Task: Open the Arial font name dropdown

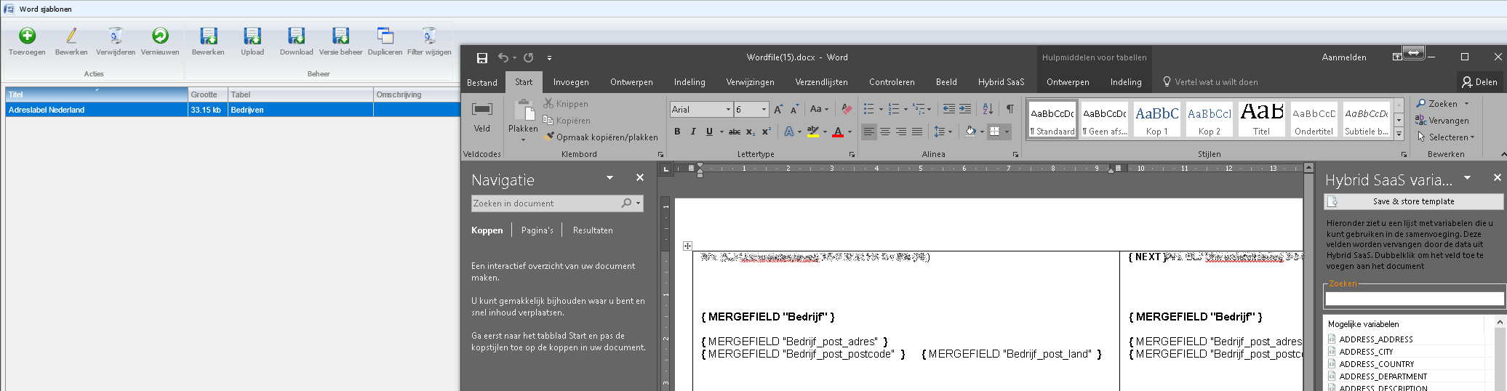Action: coord(728,110)
